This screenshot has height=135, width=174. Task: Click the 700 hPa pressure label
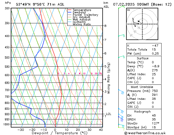tap(8, 90)
